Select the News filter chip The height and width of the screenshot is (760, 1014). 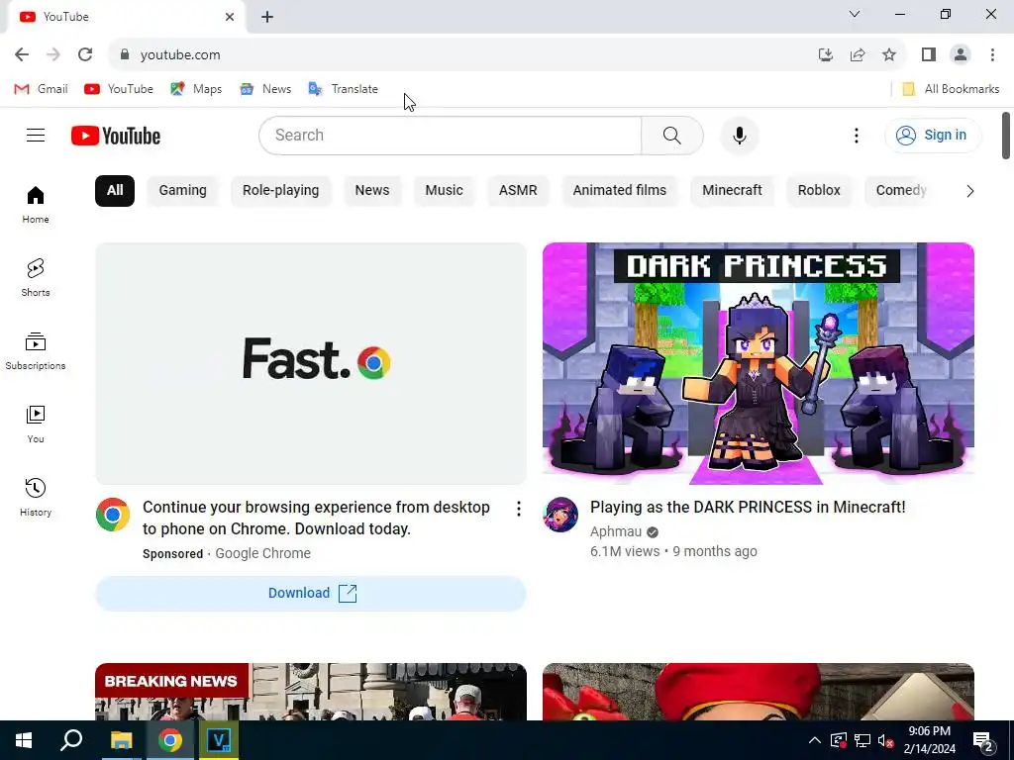tap(372, 191)
